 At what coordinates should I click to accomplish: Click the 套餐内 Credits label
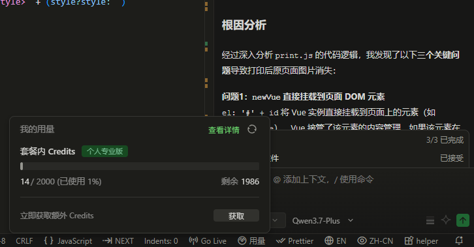48,151
